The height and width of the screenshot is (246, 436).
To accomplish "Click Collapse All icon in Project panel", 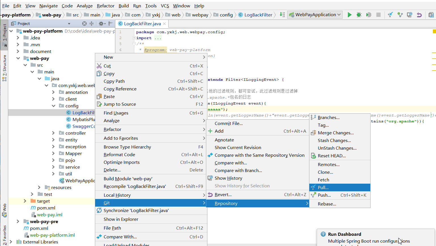I will [92, 24].
